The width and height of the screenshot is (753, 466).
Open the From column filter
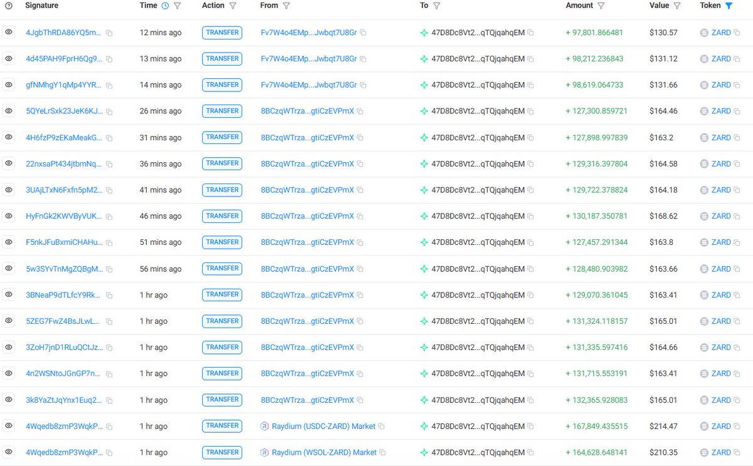[x=286, y=6]
